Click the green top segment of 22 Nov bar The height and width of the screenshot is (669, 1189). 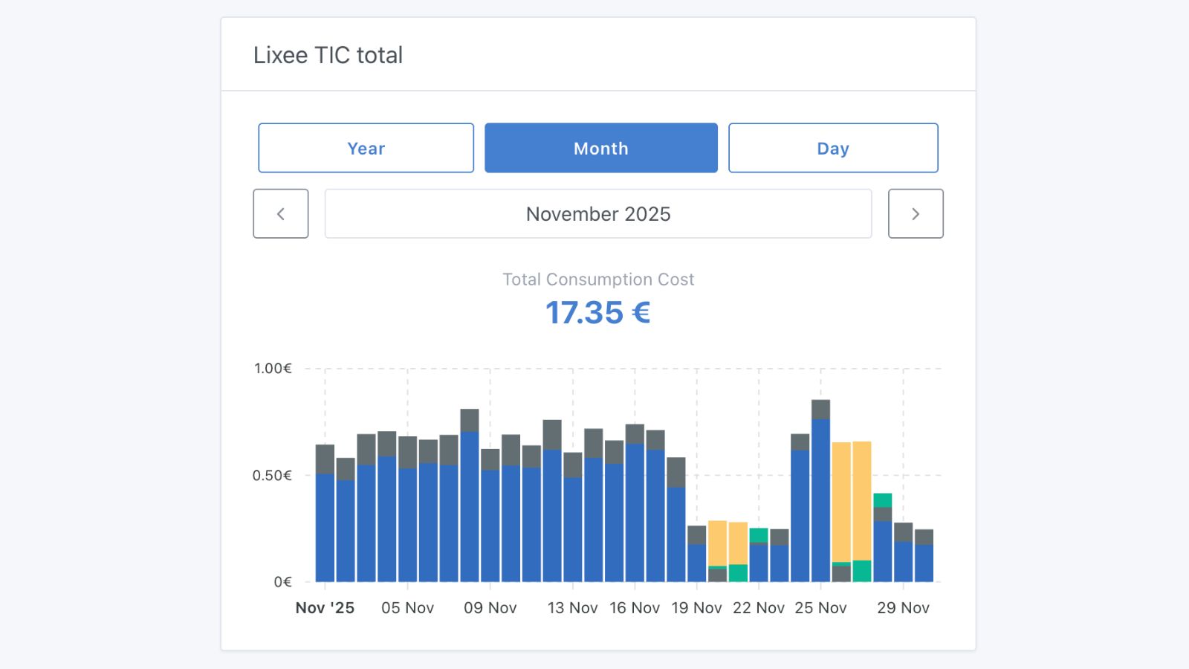pos(759,535)
